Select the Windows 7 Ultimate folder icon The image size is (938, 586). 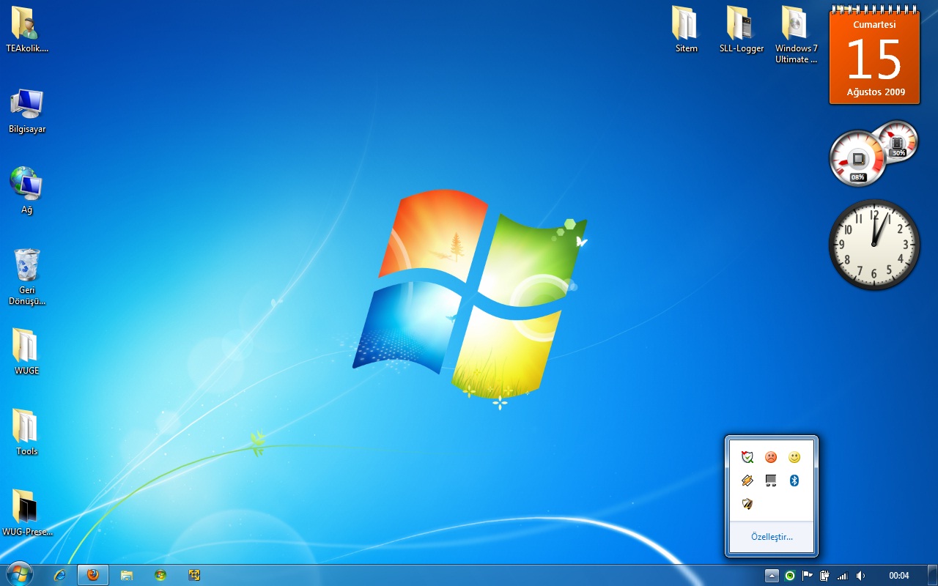pos(797,35)
